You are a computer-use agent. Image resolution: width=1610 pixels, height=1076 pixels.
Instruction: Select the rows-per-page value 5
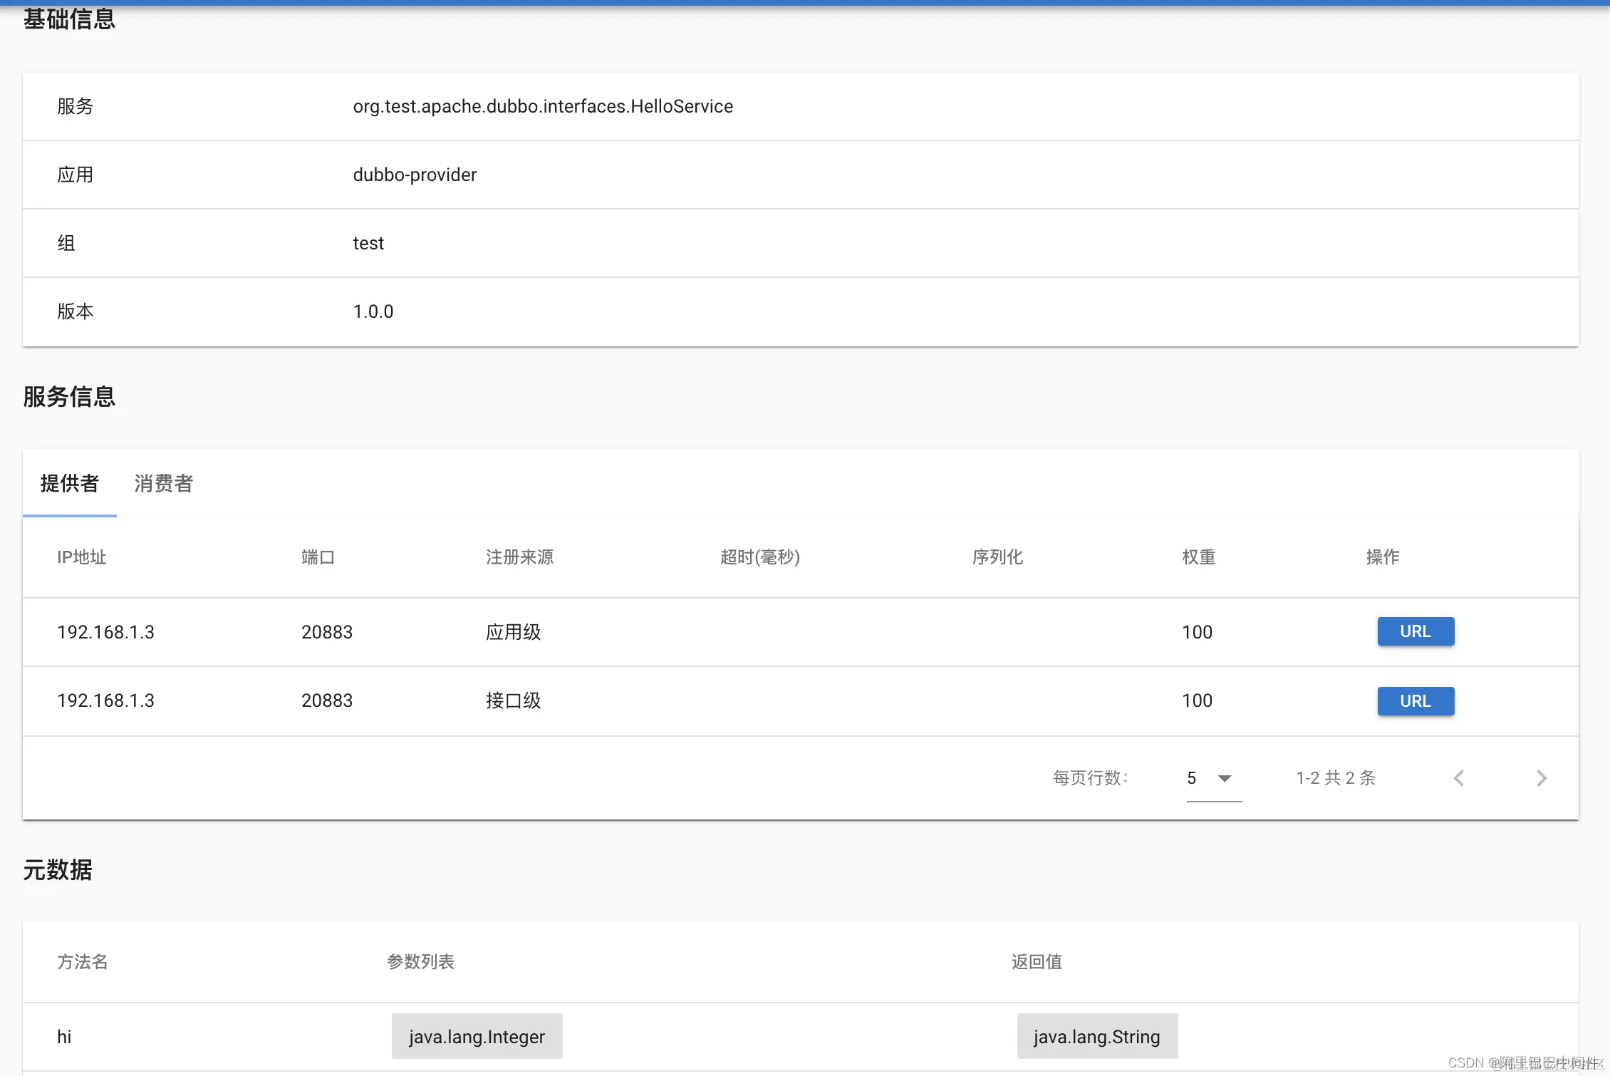1192,778
